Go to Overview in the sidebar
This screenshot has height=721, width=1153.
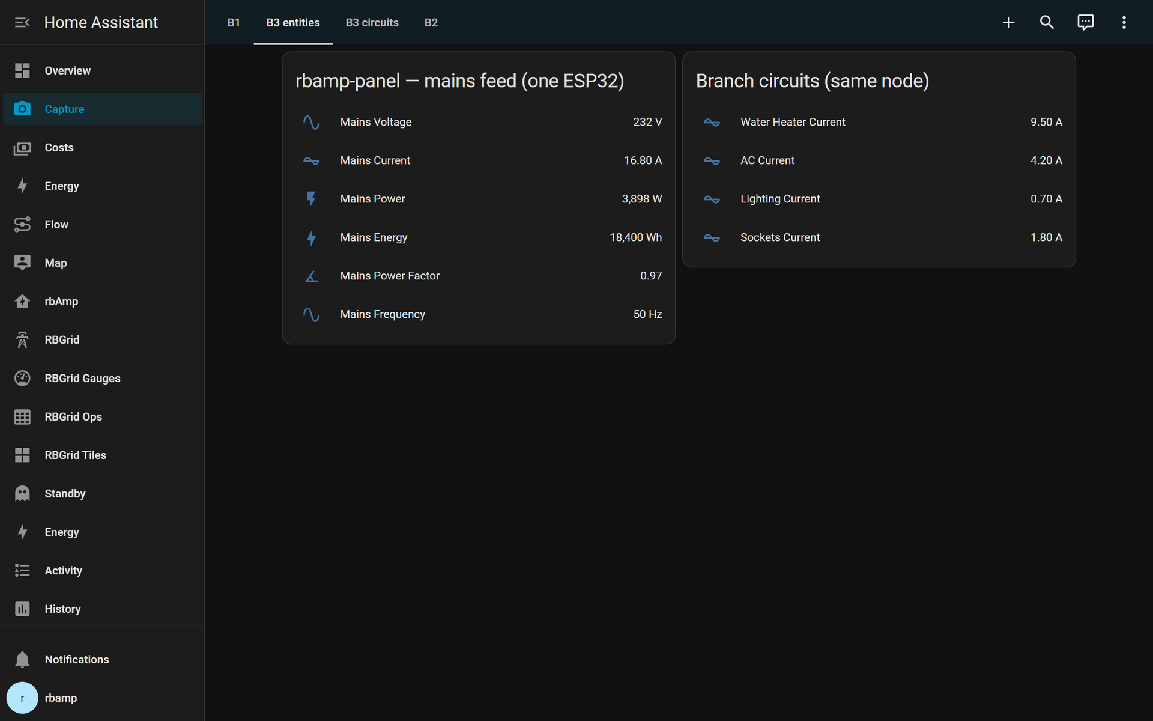click(102, 70)
